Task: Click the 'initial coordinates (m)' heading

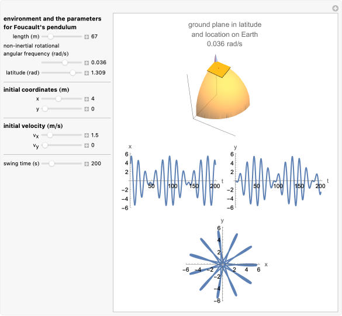Action: pyautogui.click(x=36, y=90)
